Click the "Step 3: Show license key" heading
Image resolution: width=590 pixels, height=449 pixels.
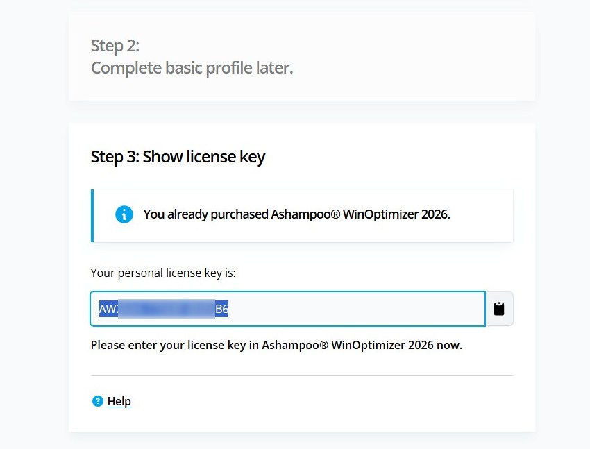click(178, 157)
